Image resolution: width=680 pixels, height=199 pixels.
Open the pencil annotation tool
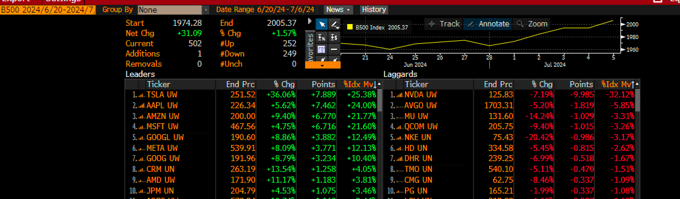tap(334, 25)
